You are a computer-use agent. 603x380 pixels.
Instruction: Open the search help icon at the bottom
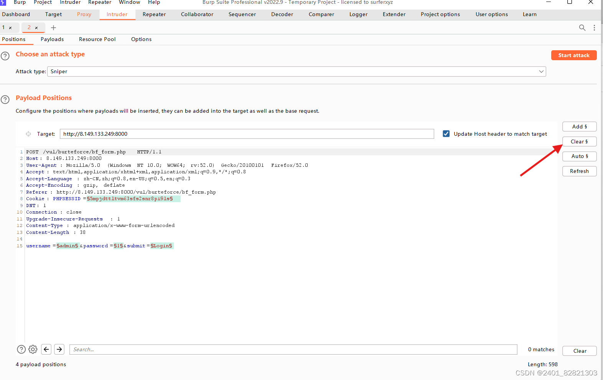[21, 349]
